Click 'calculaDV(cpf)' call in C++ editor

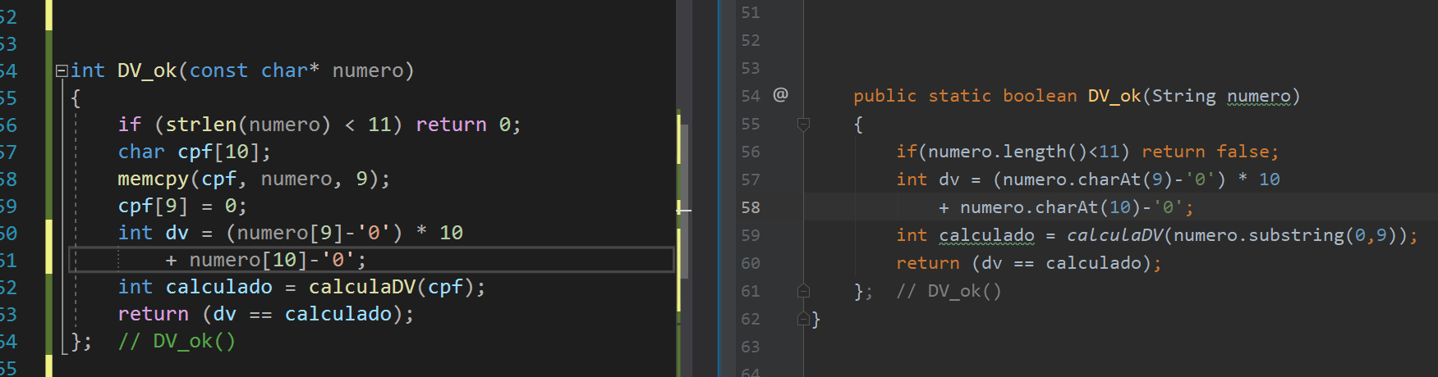[391, 287]
